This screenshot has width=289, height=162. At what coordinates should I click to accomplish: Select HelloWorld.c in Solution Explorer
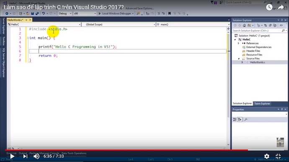pyautogui.click(x=257, y=62)
